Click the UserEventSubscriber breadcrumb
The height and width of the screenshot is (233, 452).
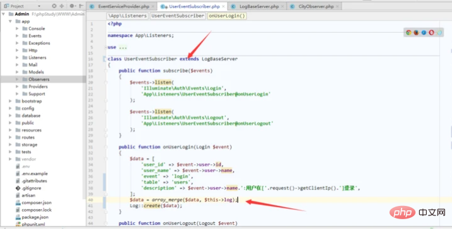coord(178,16)
